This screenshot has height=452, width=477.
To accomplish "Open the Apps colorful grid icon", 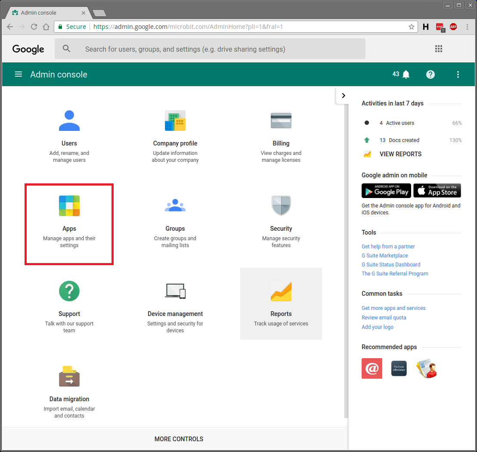I will coord(69,206).
